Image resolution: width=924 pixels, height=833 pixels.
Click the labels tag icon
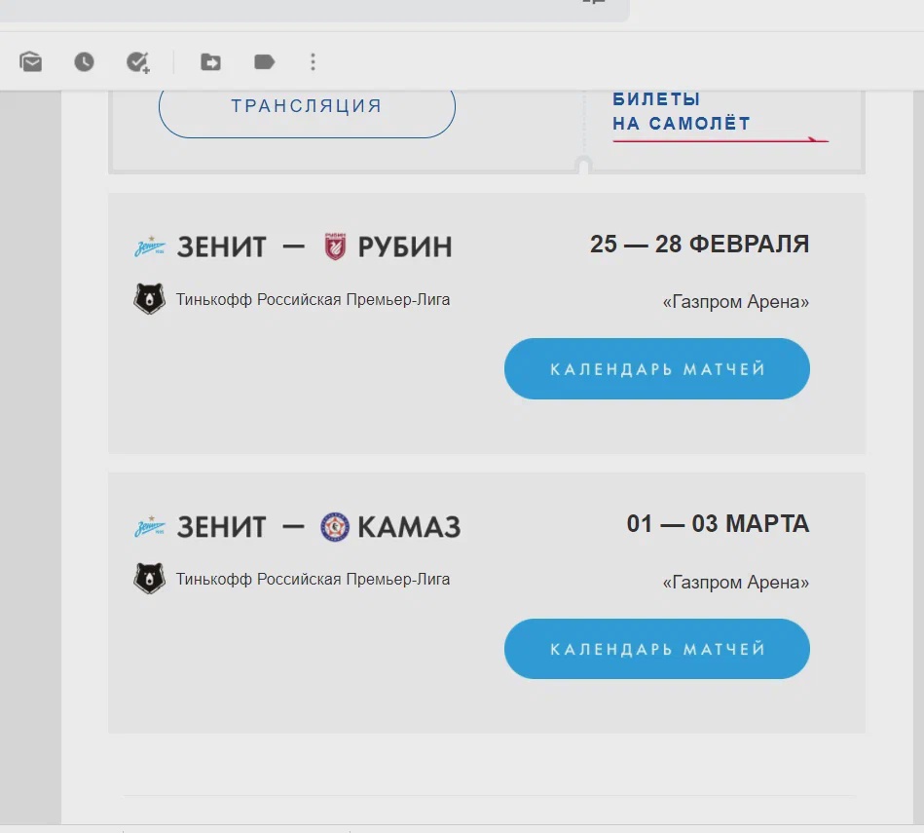coord(264,62)
